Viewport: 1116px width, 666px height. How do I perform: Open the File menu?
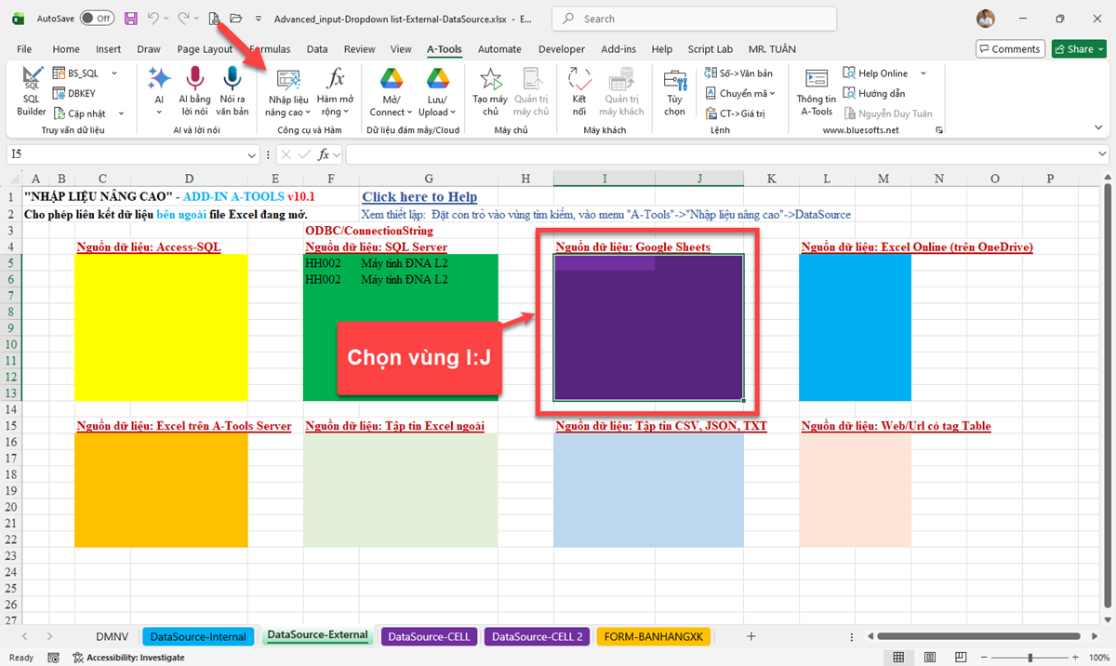pyautogui.click(x=24, y=49)
